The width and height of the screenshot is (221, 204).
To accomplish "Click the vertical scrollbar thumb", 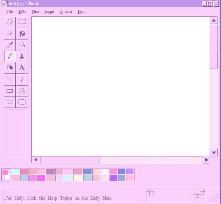I will (214, 47).
